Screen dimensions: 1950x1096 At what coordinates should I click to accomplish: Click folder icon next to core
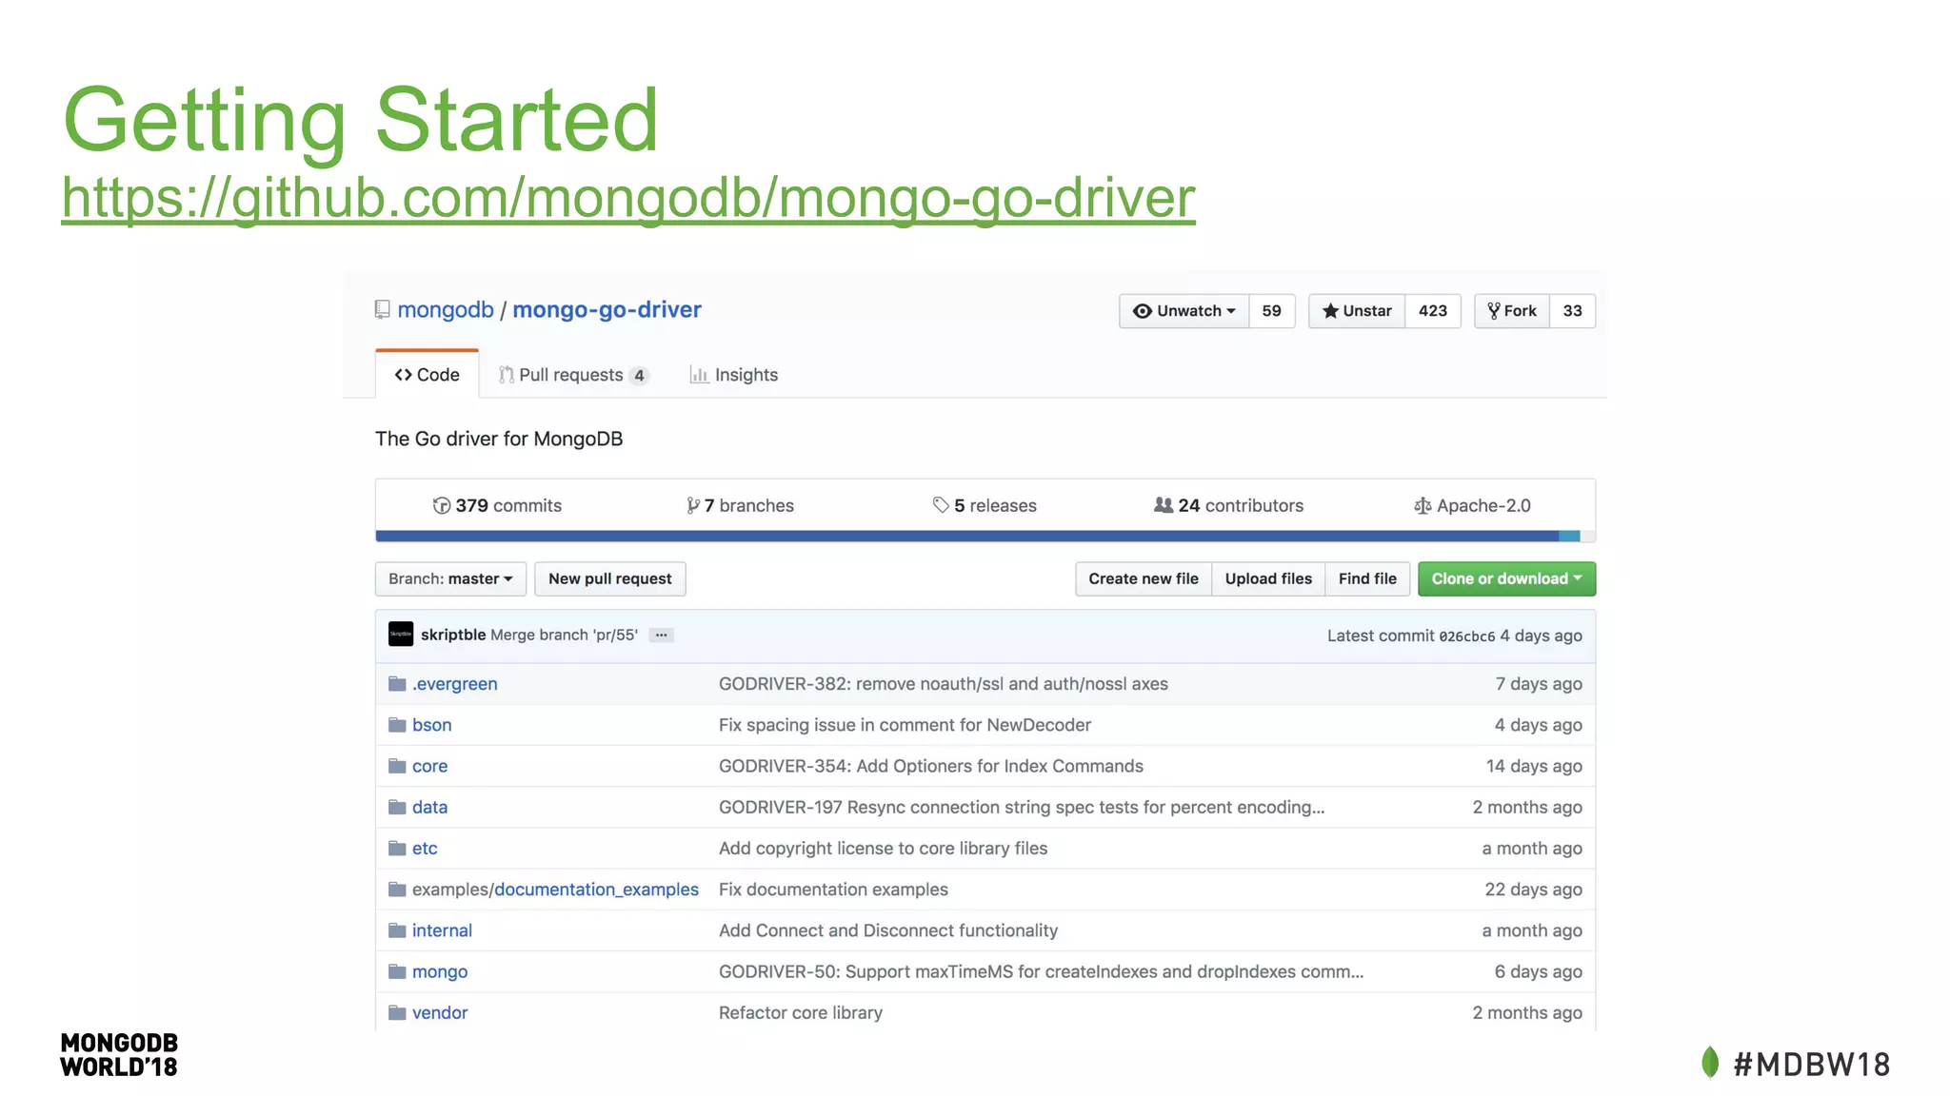tap(398, 767)
